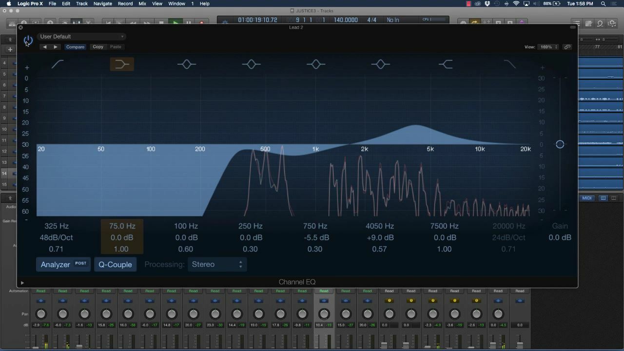Screen dimensions: 624x351
Task: Click the dimmed Paste button
Action: pos(116,47)
